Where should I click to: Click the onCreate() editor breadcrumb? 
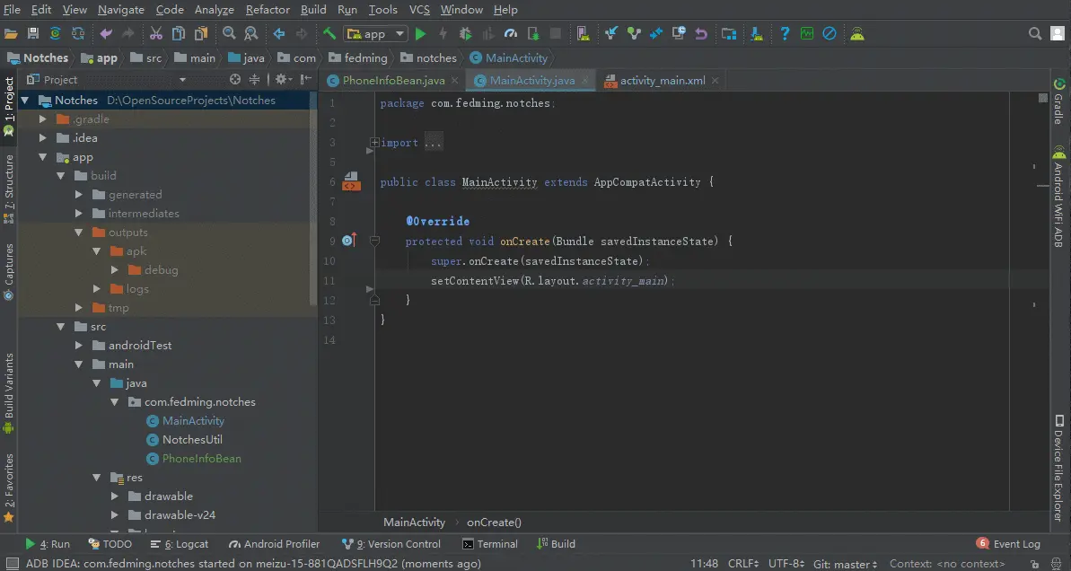(x=494, y=522)
